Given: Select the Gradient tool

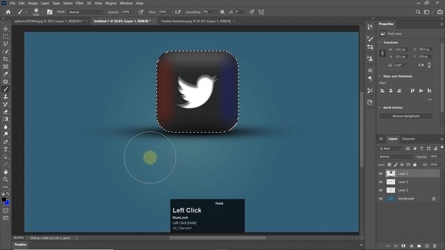Looking at the screenshot, I should click(x=6, y=119).
